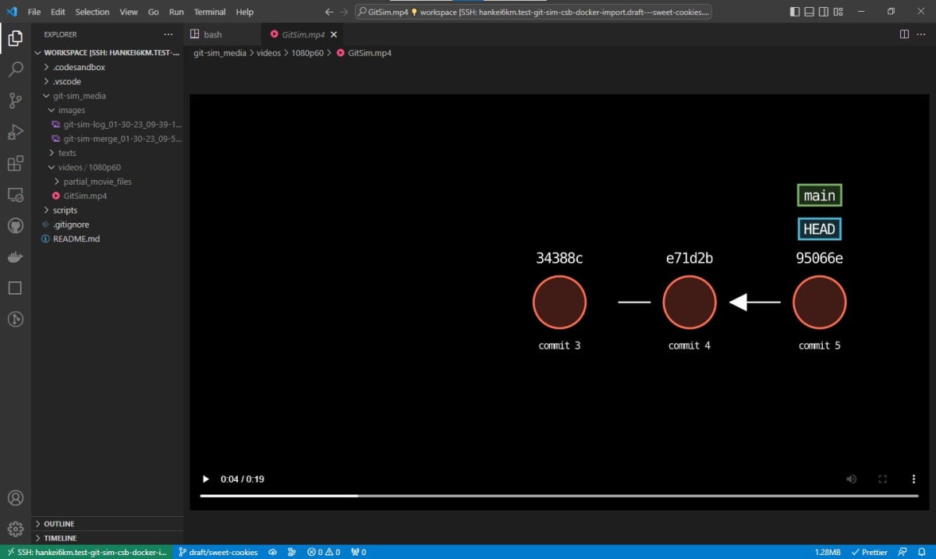Screen dimensions: 936x559
Task: Toggle fullscreen on the video player
Action: coord(882,479)
